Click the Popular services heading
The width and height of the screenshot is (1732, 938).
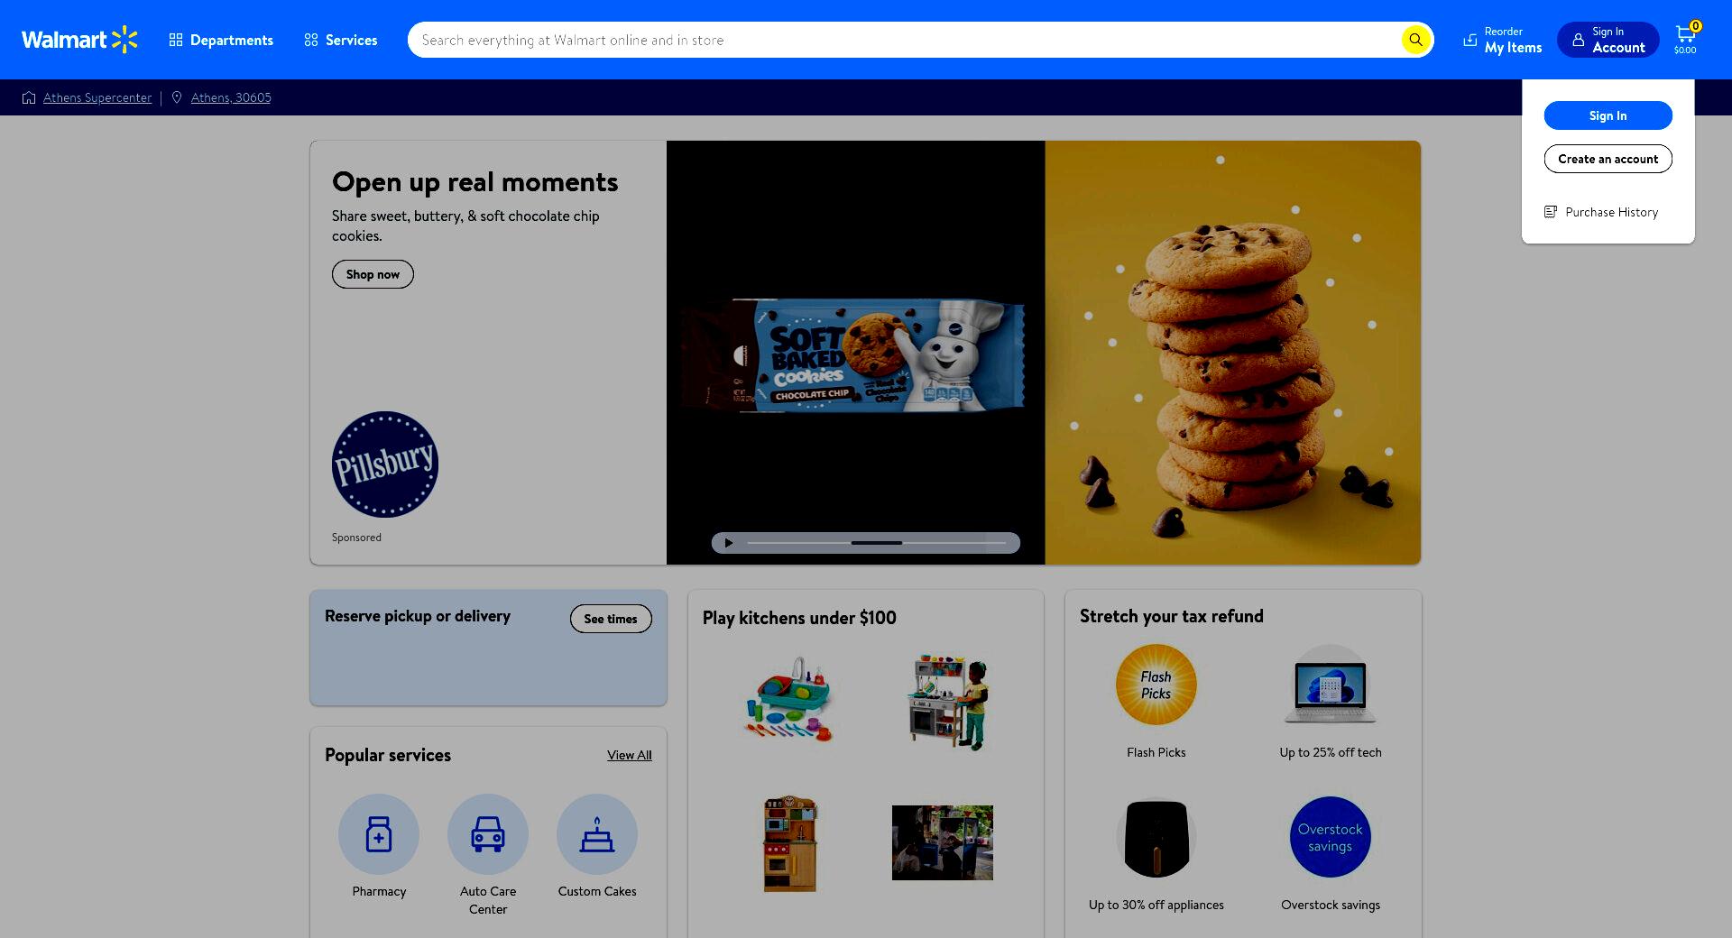point(388,755)
